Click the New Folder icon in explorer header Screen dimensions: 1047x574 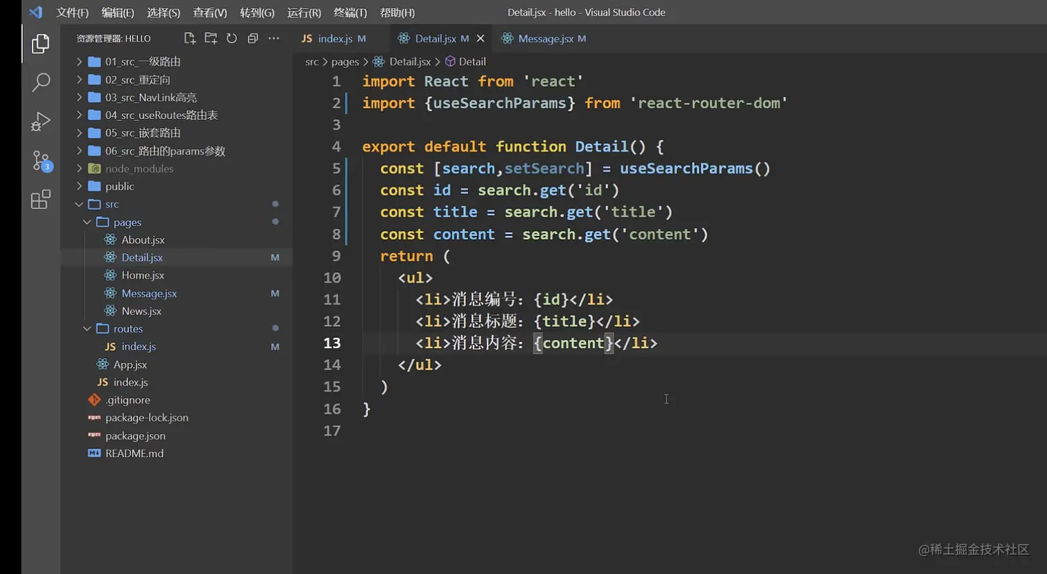tap(211, 38)
